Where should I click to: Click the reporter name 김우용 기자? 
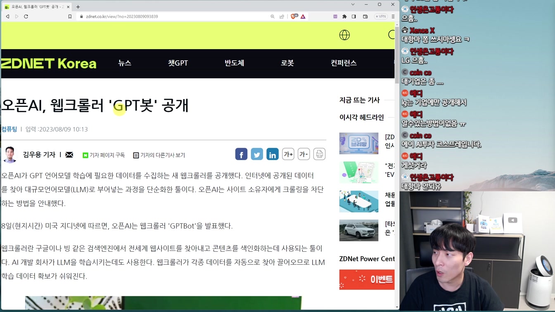[x=39, y=155]
